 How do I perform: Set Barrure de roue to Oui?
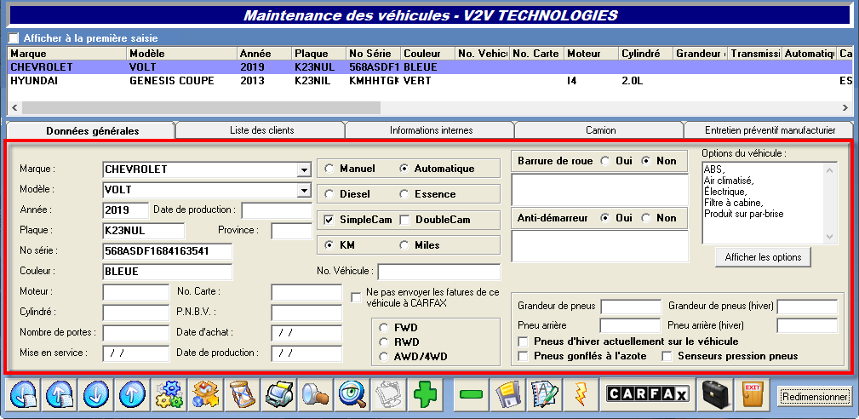(x=605, y=161)
